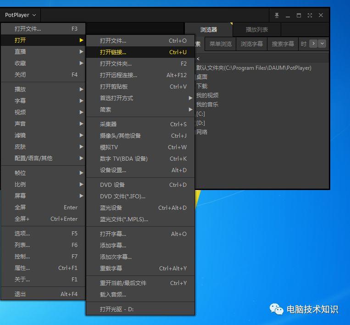Open 设备设置... Alt+D
The width and height of the screenshot is (350, 325).
140,170
